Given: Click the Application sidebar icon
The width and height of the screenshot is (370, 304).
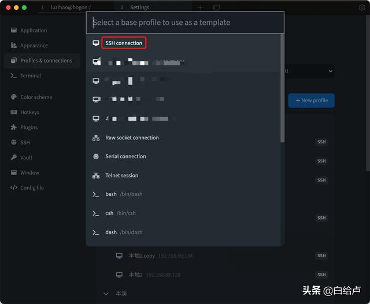Looking at the screenshot, I should click(x=14, y=30).
